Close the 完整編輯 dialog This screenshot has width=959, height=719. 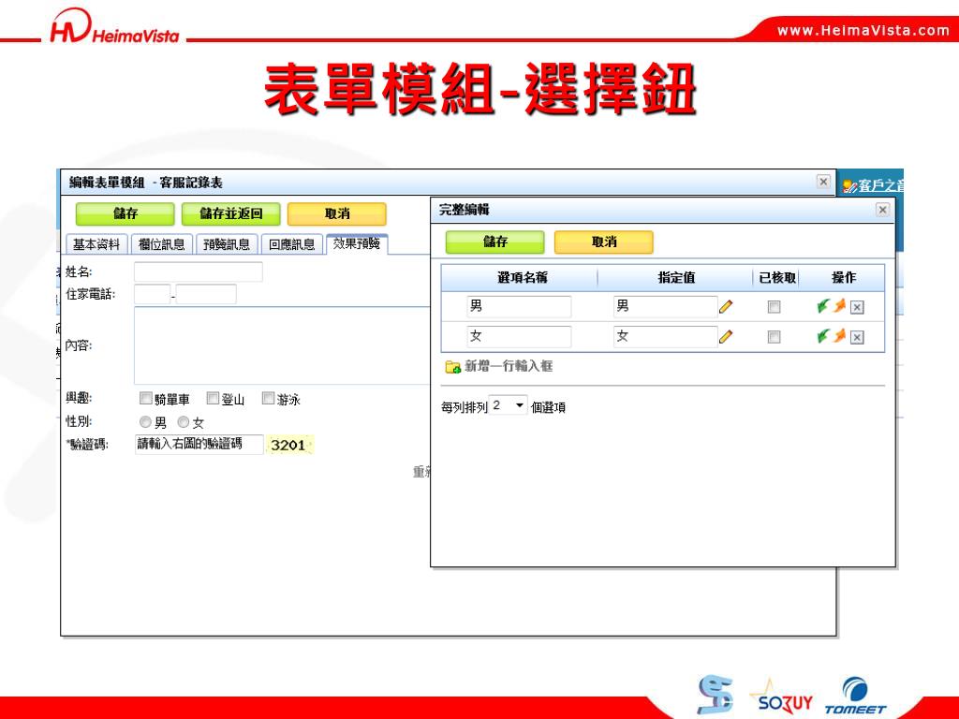coord(882,210)
